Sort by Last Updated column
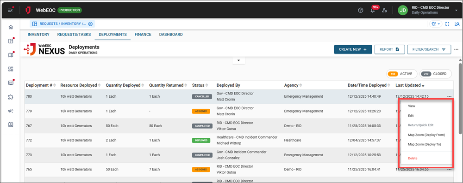 point(410,85)
